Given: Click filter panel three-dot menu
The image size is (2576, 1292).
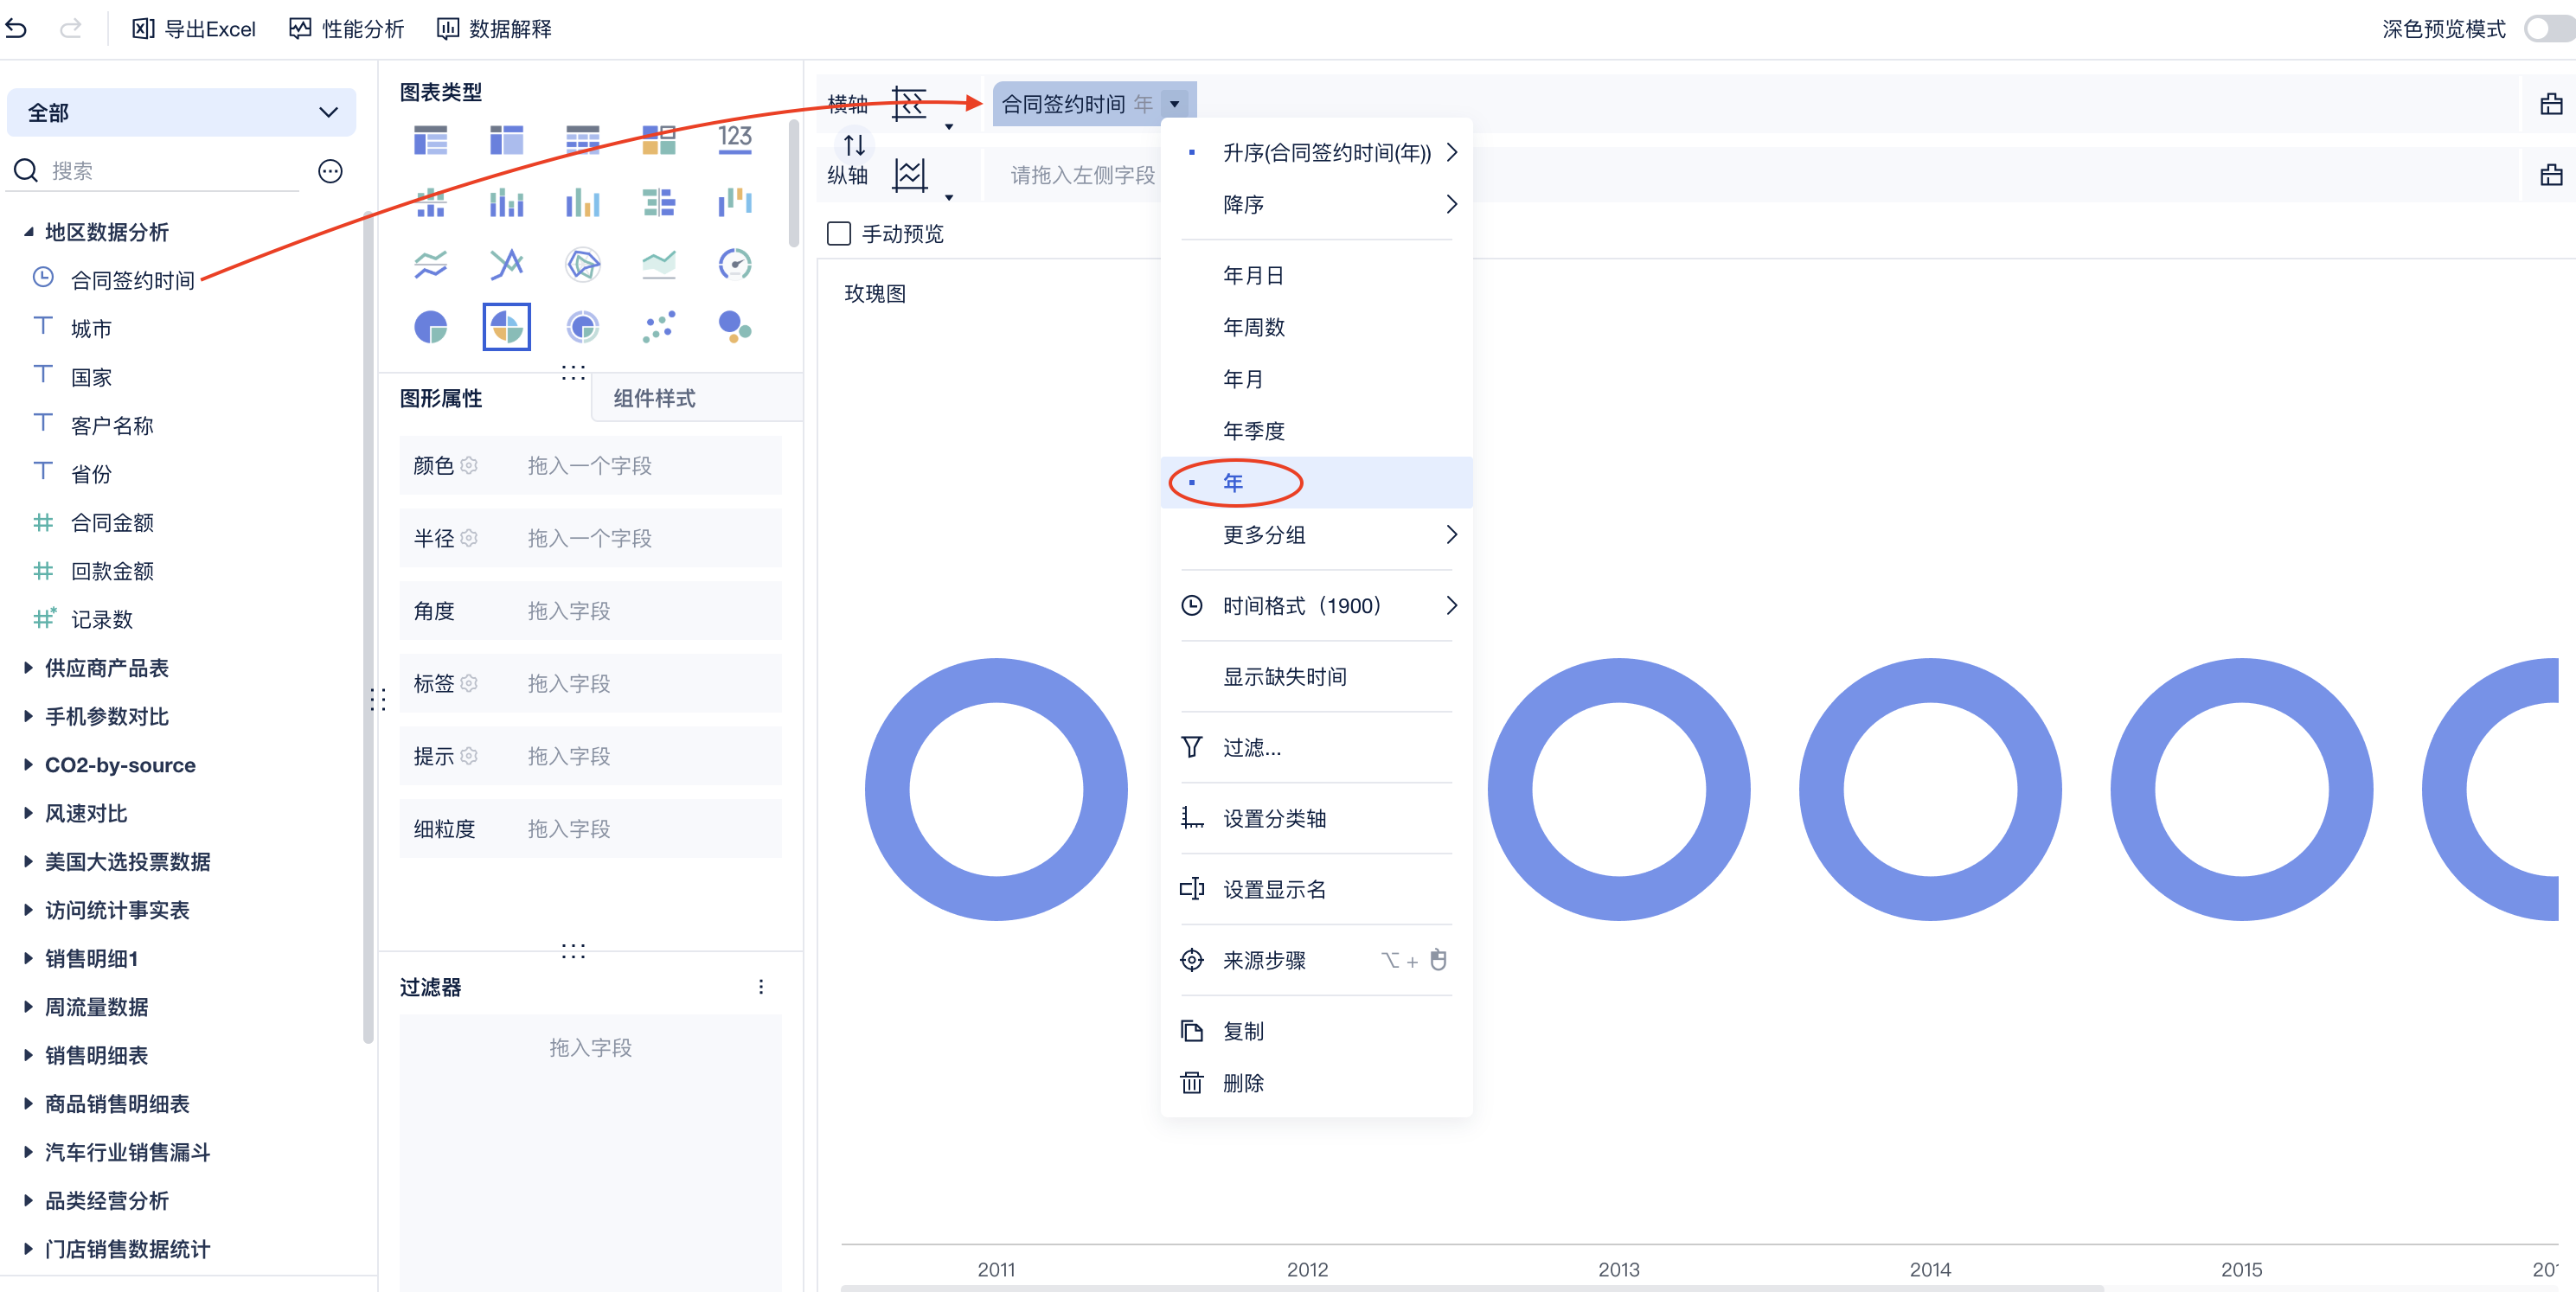Looking at the screenshot, I should click(x=761, y=987).
